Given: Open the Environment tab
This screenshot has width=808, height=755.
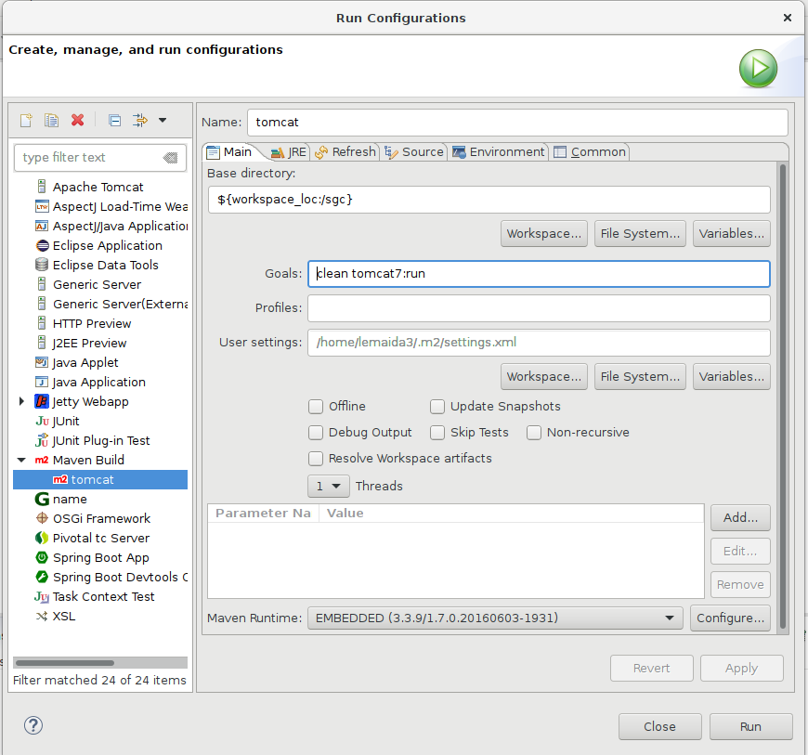Looking at the screenshot, I should (498, 152).
